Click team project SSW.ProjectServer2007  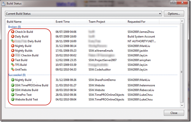(102, 60)
